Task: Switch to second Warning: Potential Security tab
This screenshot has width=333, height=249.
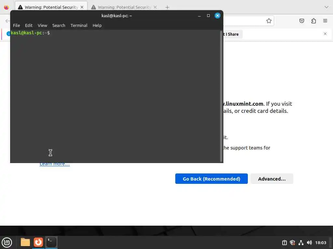Action: tap(124, 7)
